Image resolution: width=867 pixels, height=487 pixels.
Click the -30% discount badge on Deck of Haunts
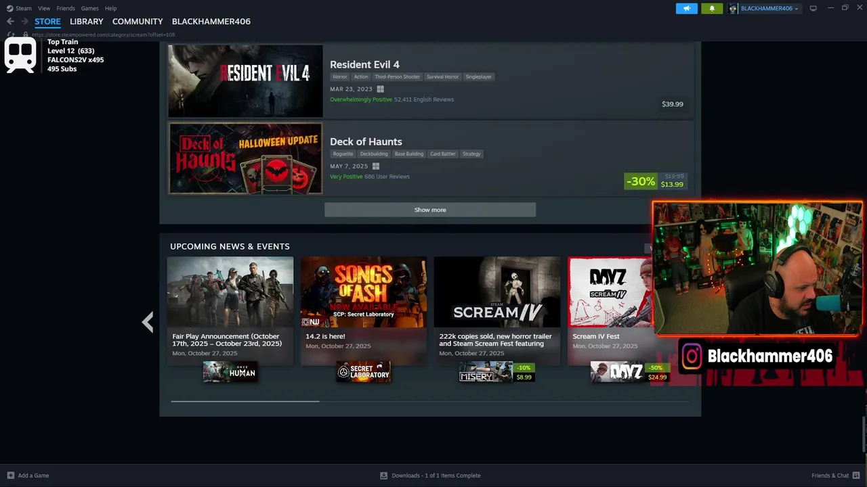(640, 181)
